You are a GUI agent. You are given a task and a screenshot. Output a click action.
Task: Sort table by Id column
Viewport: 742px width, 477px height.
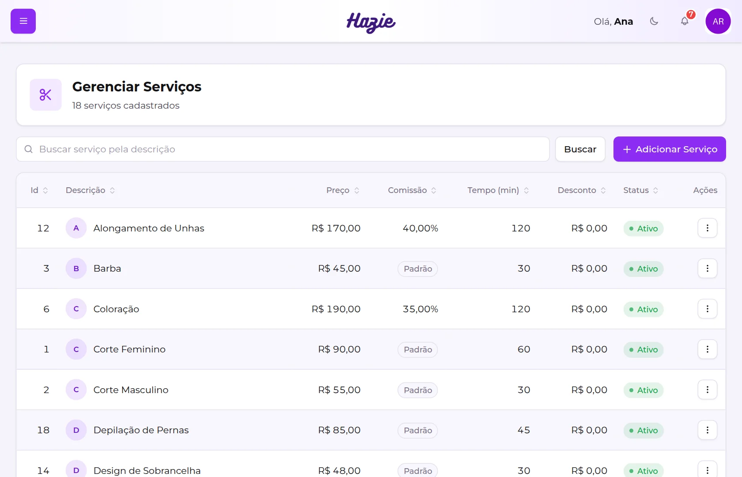tap(39, 190)
